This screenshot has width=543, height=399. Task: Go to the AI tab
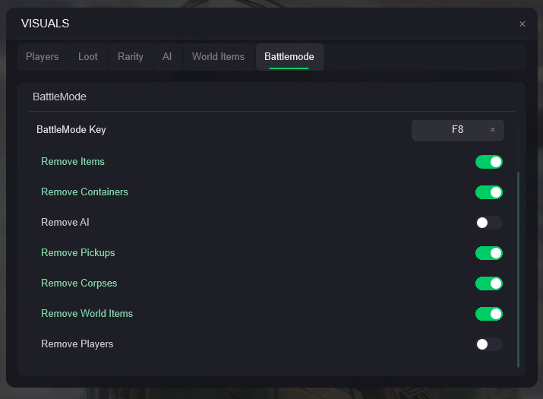pos(167,57)
